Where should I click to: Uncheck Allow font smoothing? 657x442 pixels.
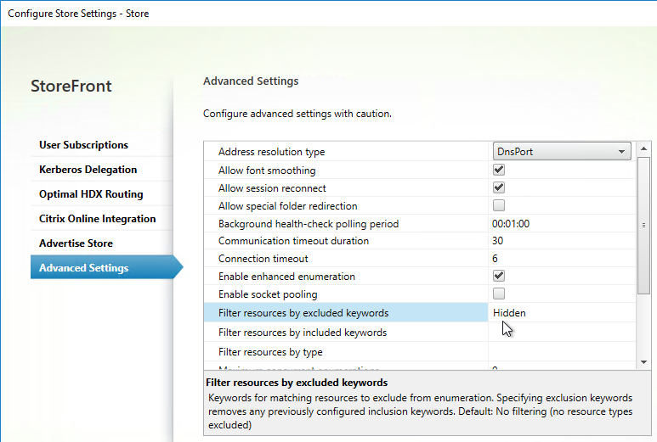click(499, 170)
